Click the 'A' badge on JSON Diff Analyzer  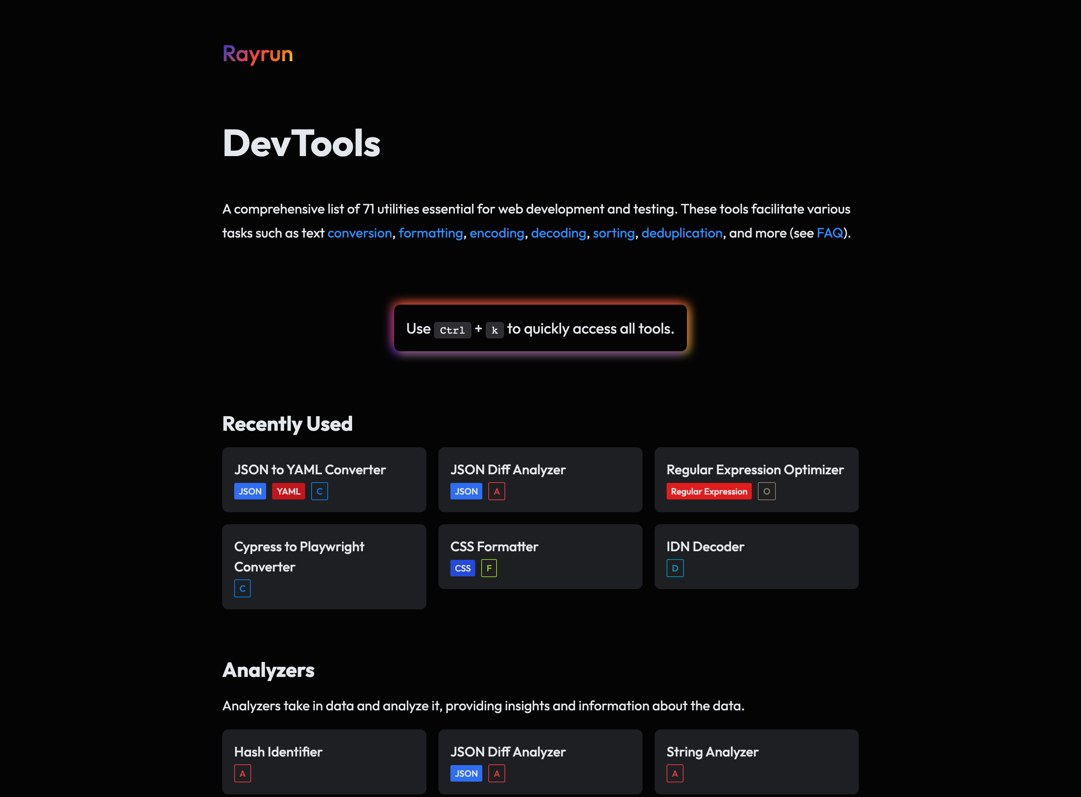497,491
